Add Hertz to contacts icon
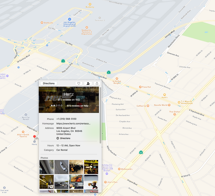 click(x=88, y=83)
